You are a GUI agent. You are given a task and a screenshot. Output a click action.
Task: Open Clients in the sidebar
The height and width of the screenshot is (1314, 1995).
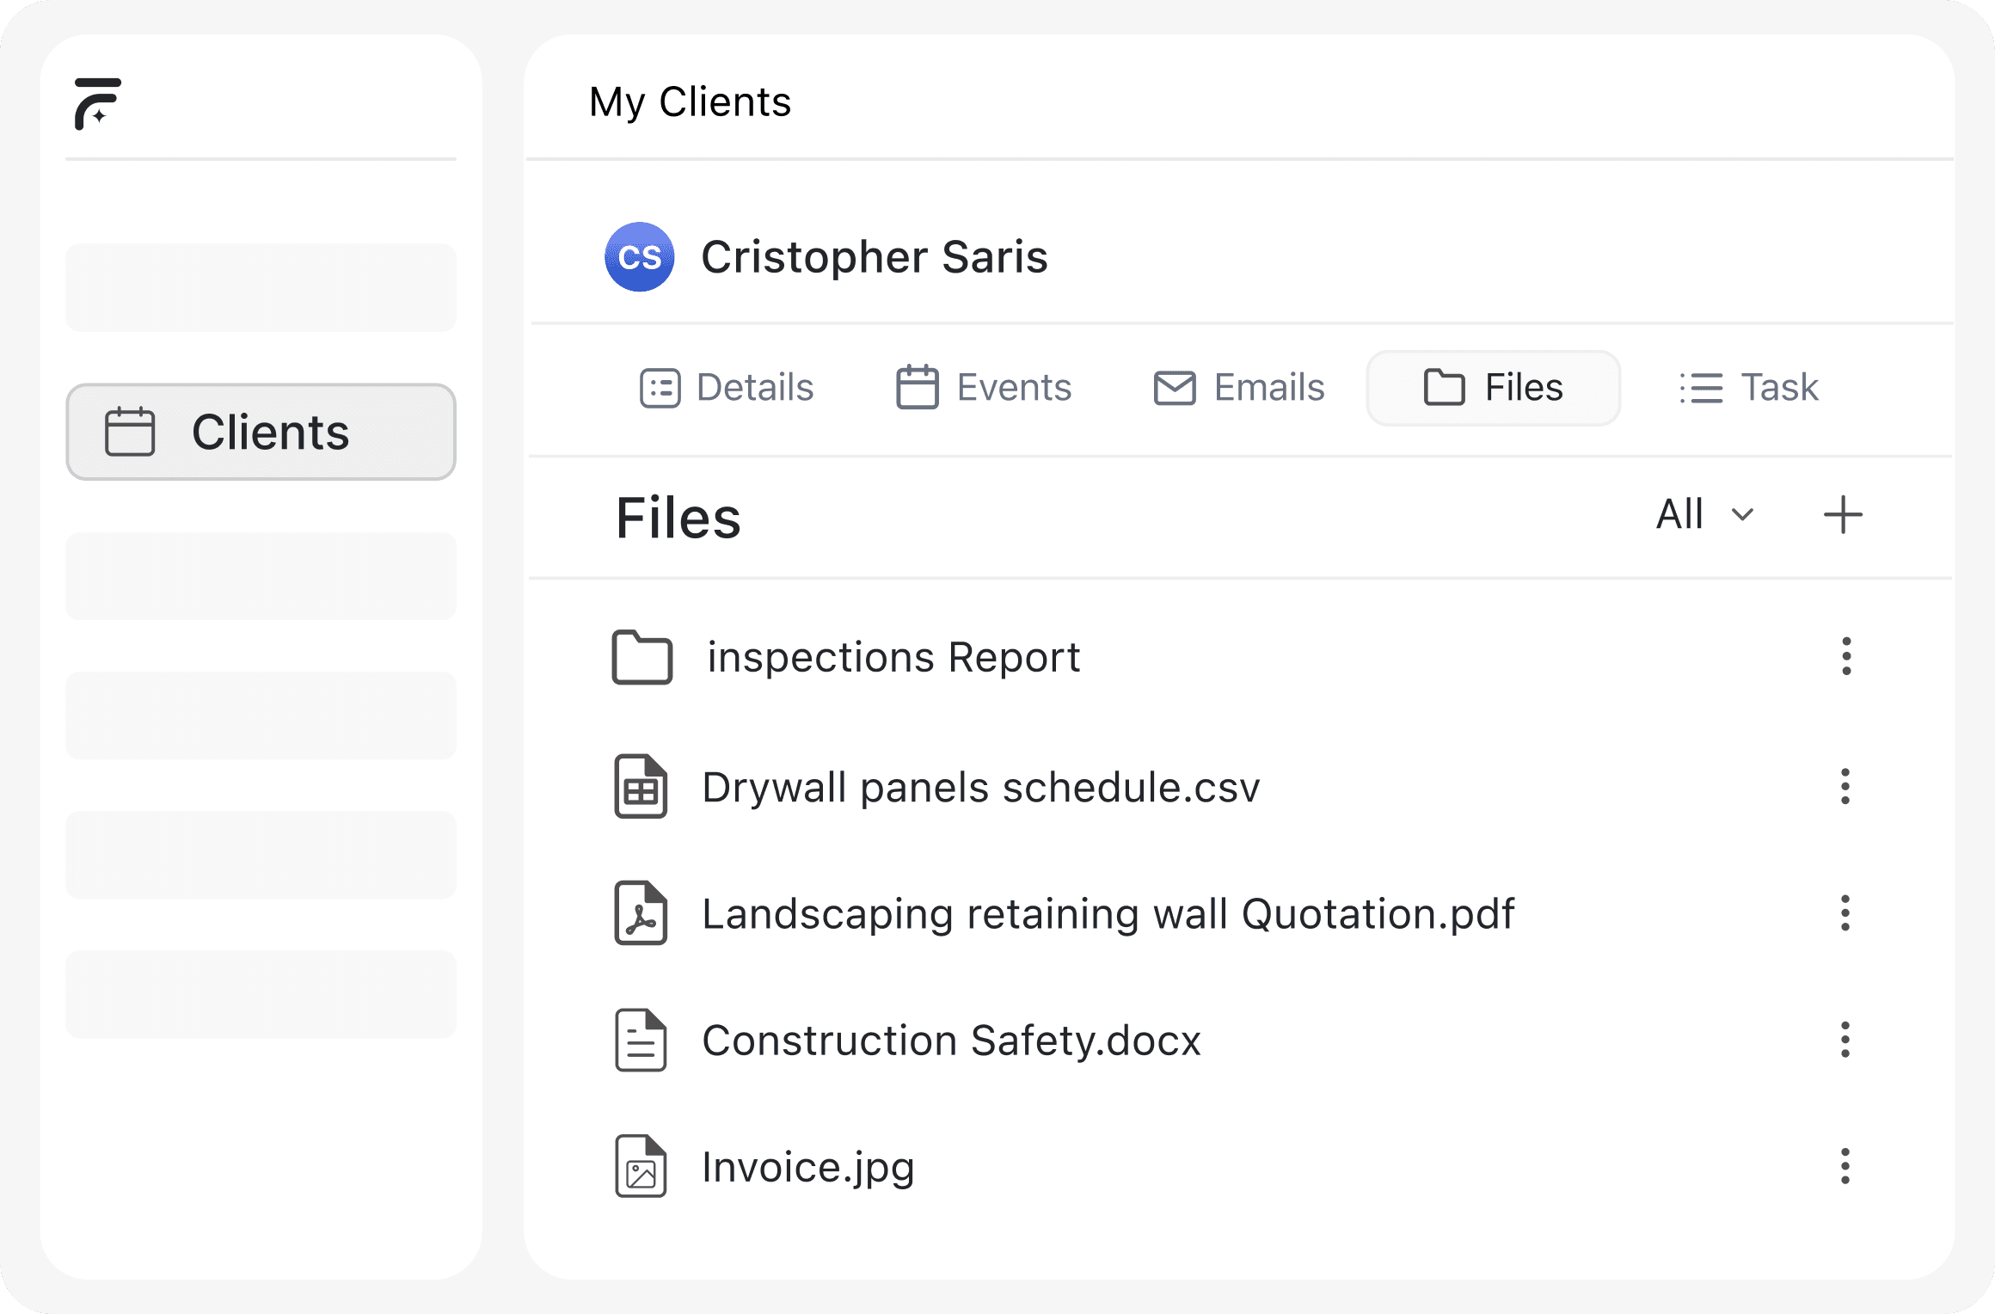(x=261, y=432)
